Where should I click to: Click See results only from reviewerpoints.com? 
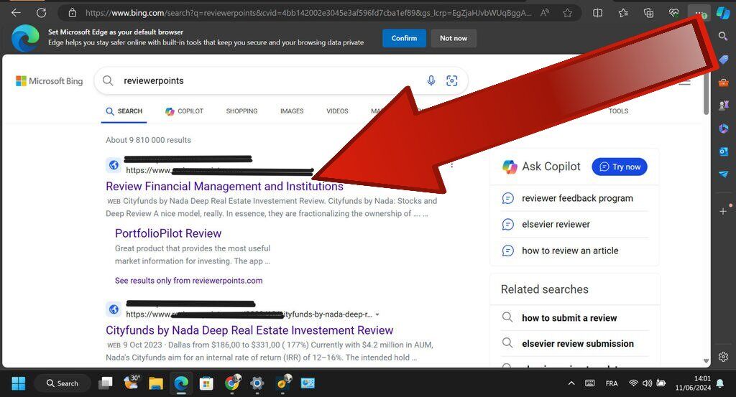pos(189,280)
